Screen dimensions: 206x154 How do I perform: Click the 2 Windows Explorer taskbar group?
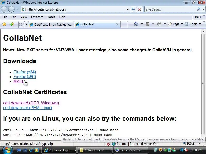(x=95, y=150)
